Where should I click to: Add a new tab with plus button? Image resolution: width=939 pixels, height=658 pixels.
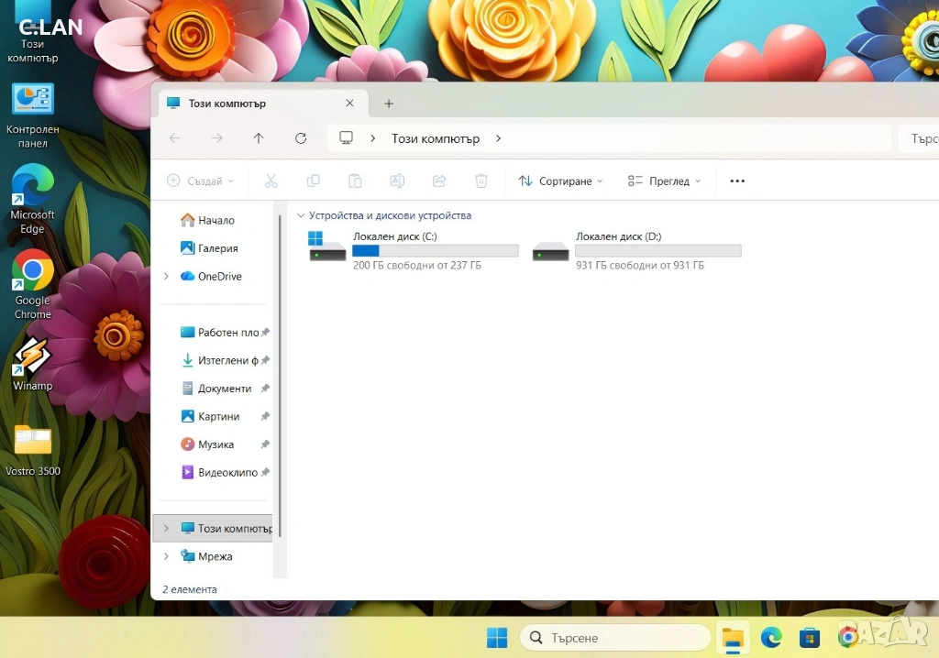[389, 104]
